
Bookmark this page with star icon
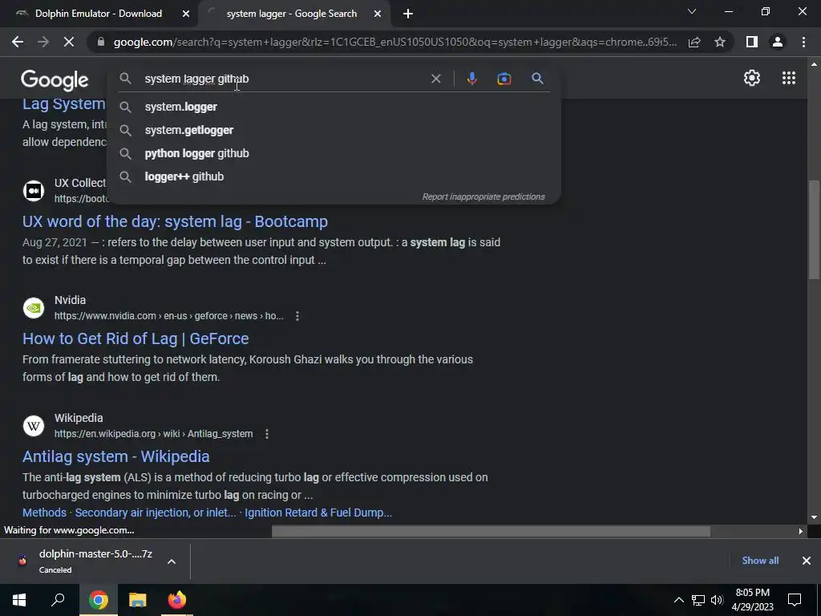720,42
